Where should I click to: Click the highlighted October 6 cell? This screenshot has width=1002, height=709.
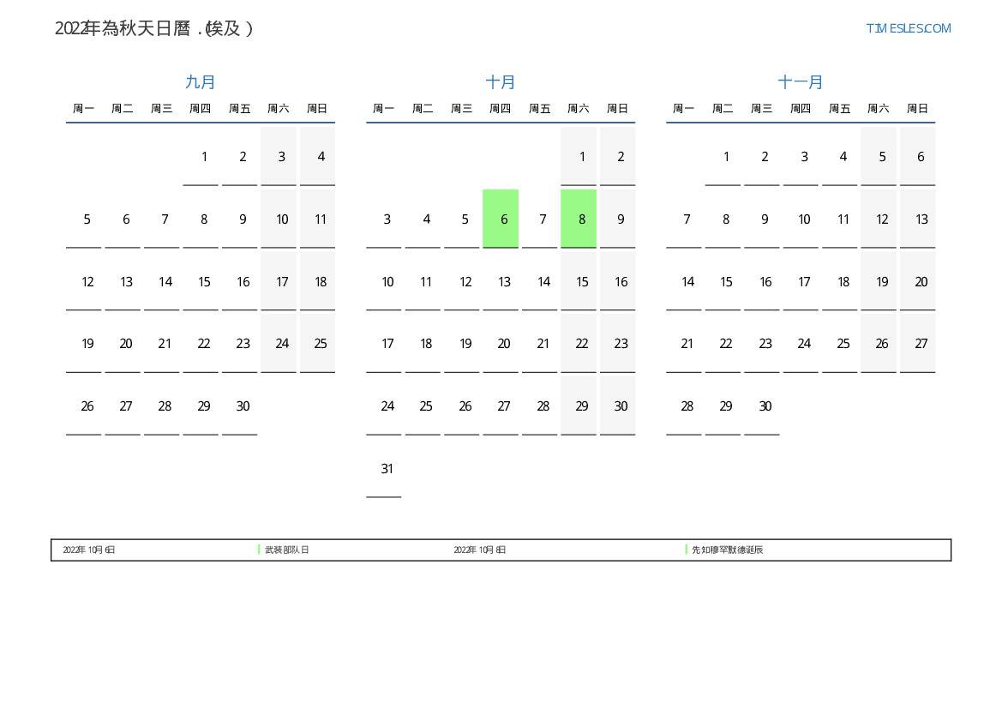tap(503, 219)
